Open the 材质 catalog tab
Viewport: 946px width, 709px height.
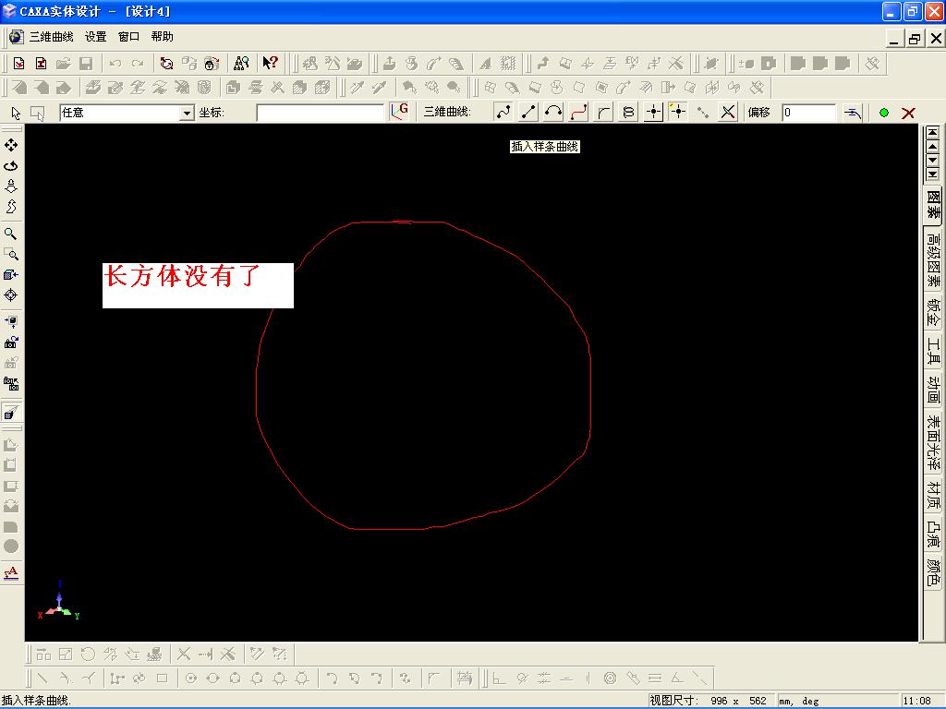click(x=933, y=495)
